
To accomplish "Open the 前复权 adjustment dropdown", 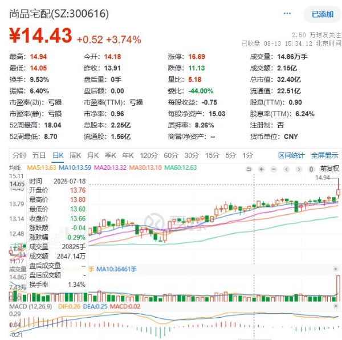I will click(329, 169).
